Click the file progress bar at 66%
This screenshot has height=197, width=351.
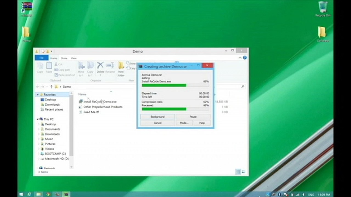pos(175,85)
